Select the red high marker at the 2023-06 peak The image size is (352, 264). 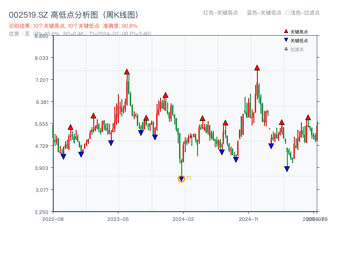(x=127, y=72)
